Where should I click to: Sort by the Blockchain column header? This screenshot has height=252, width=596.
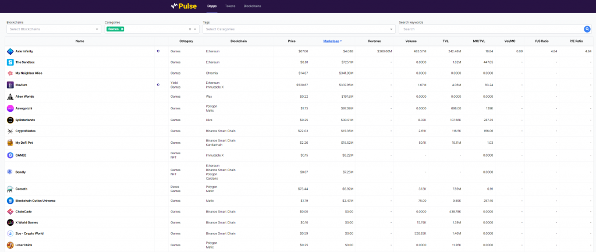(x=240, y=41)
